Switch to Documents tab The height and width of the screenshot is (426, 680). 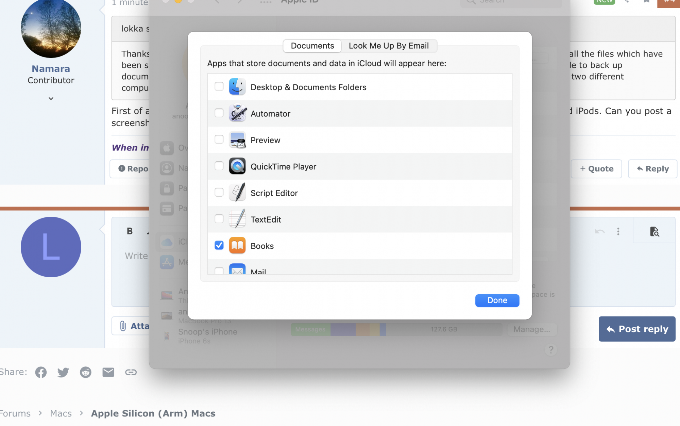(x=312, y=46)
